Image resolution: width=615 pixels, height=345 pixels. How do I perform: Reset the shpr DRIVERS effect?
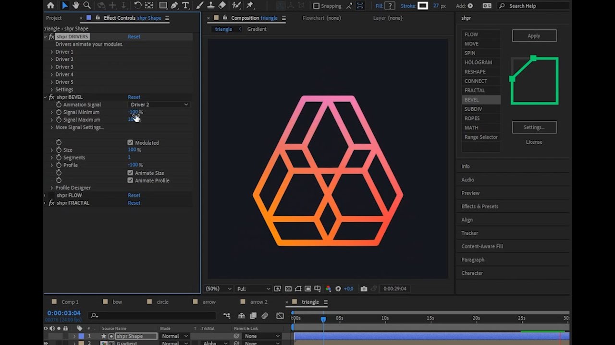(x=134, y=37)
